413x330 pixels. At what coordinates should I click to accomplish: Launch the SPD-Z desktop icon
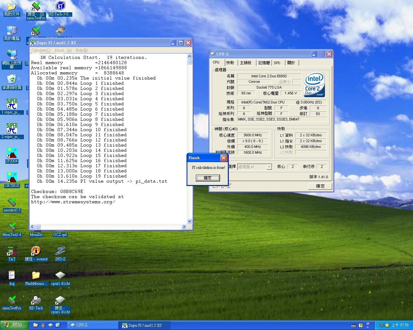(60, 254)
